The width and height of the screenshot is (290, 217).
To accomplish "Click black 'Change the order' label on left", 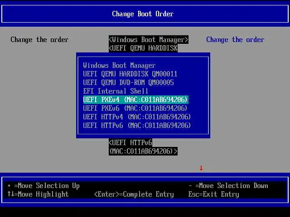I will (x=39, y=40).
